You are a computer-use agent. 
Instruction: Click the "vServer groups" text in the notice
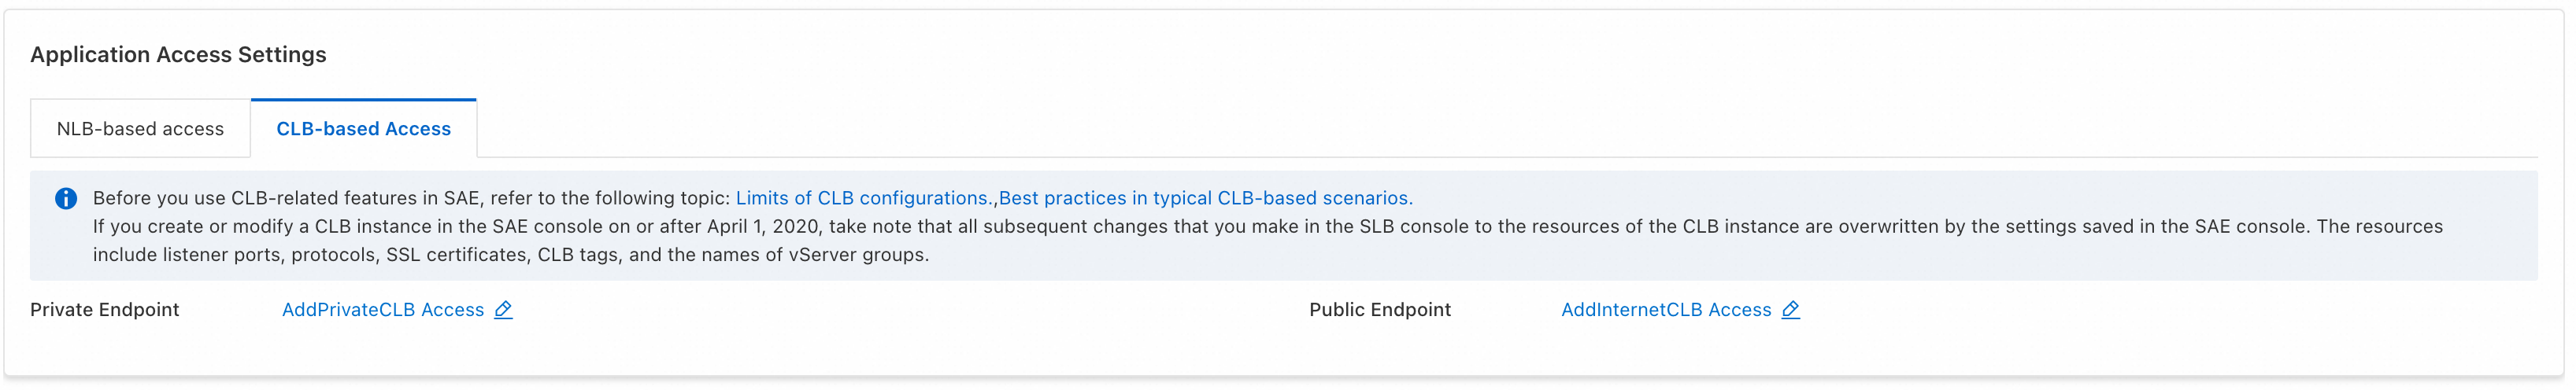(x=858, y=255)
